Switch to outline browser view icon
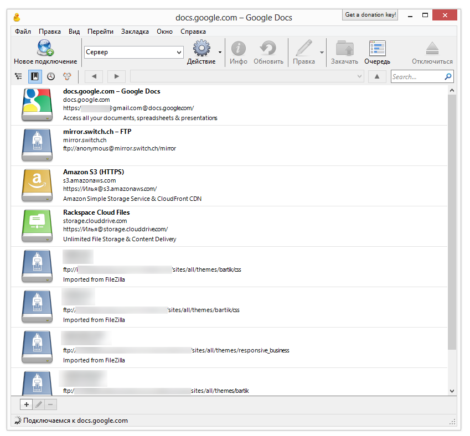 (19, 76)
